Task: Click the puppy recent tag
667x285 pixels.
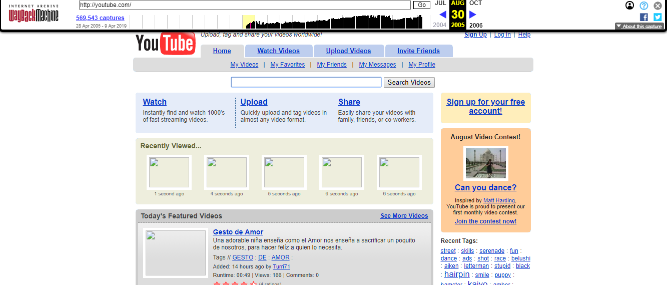Action: 503,275
